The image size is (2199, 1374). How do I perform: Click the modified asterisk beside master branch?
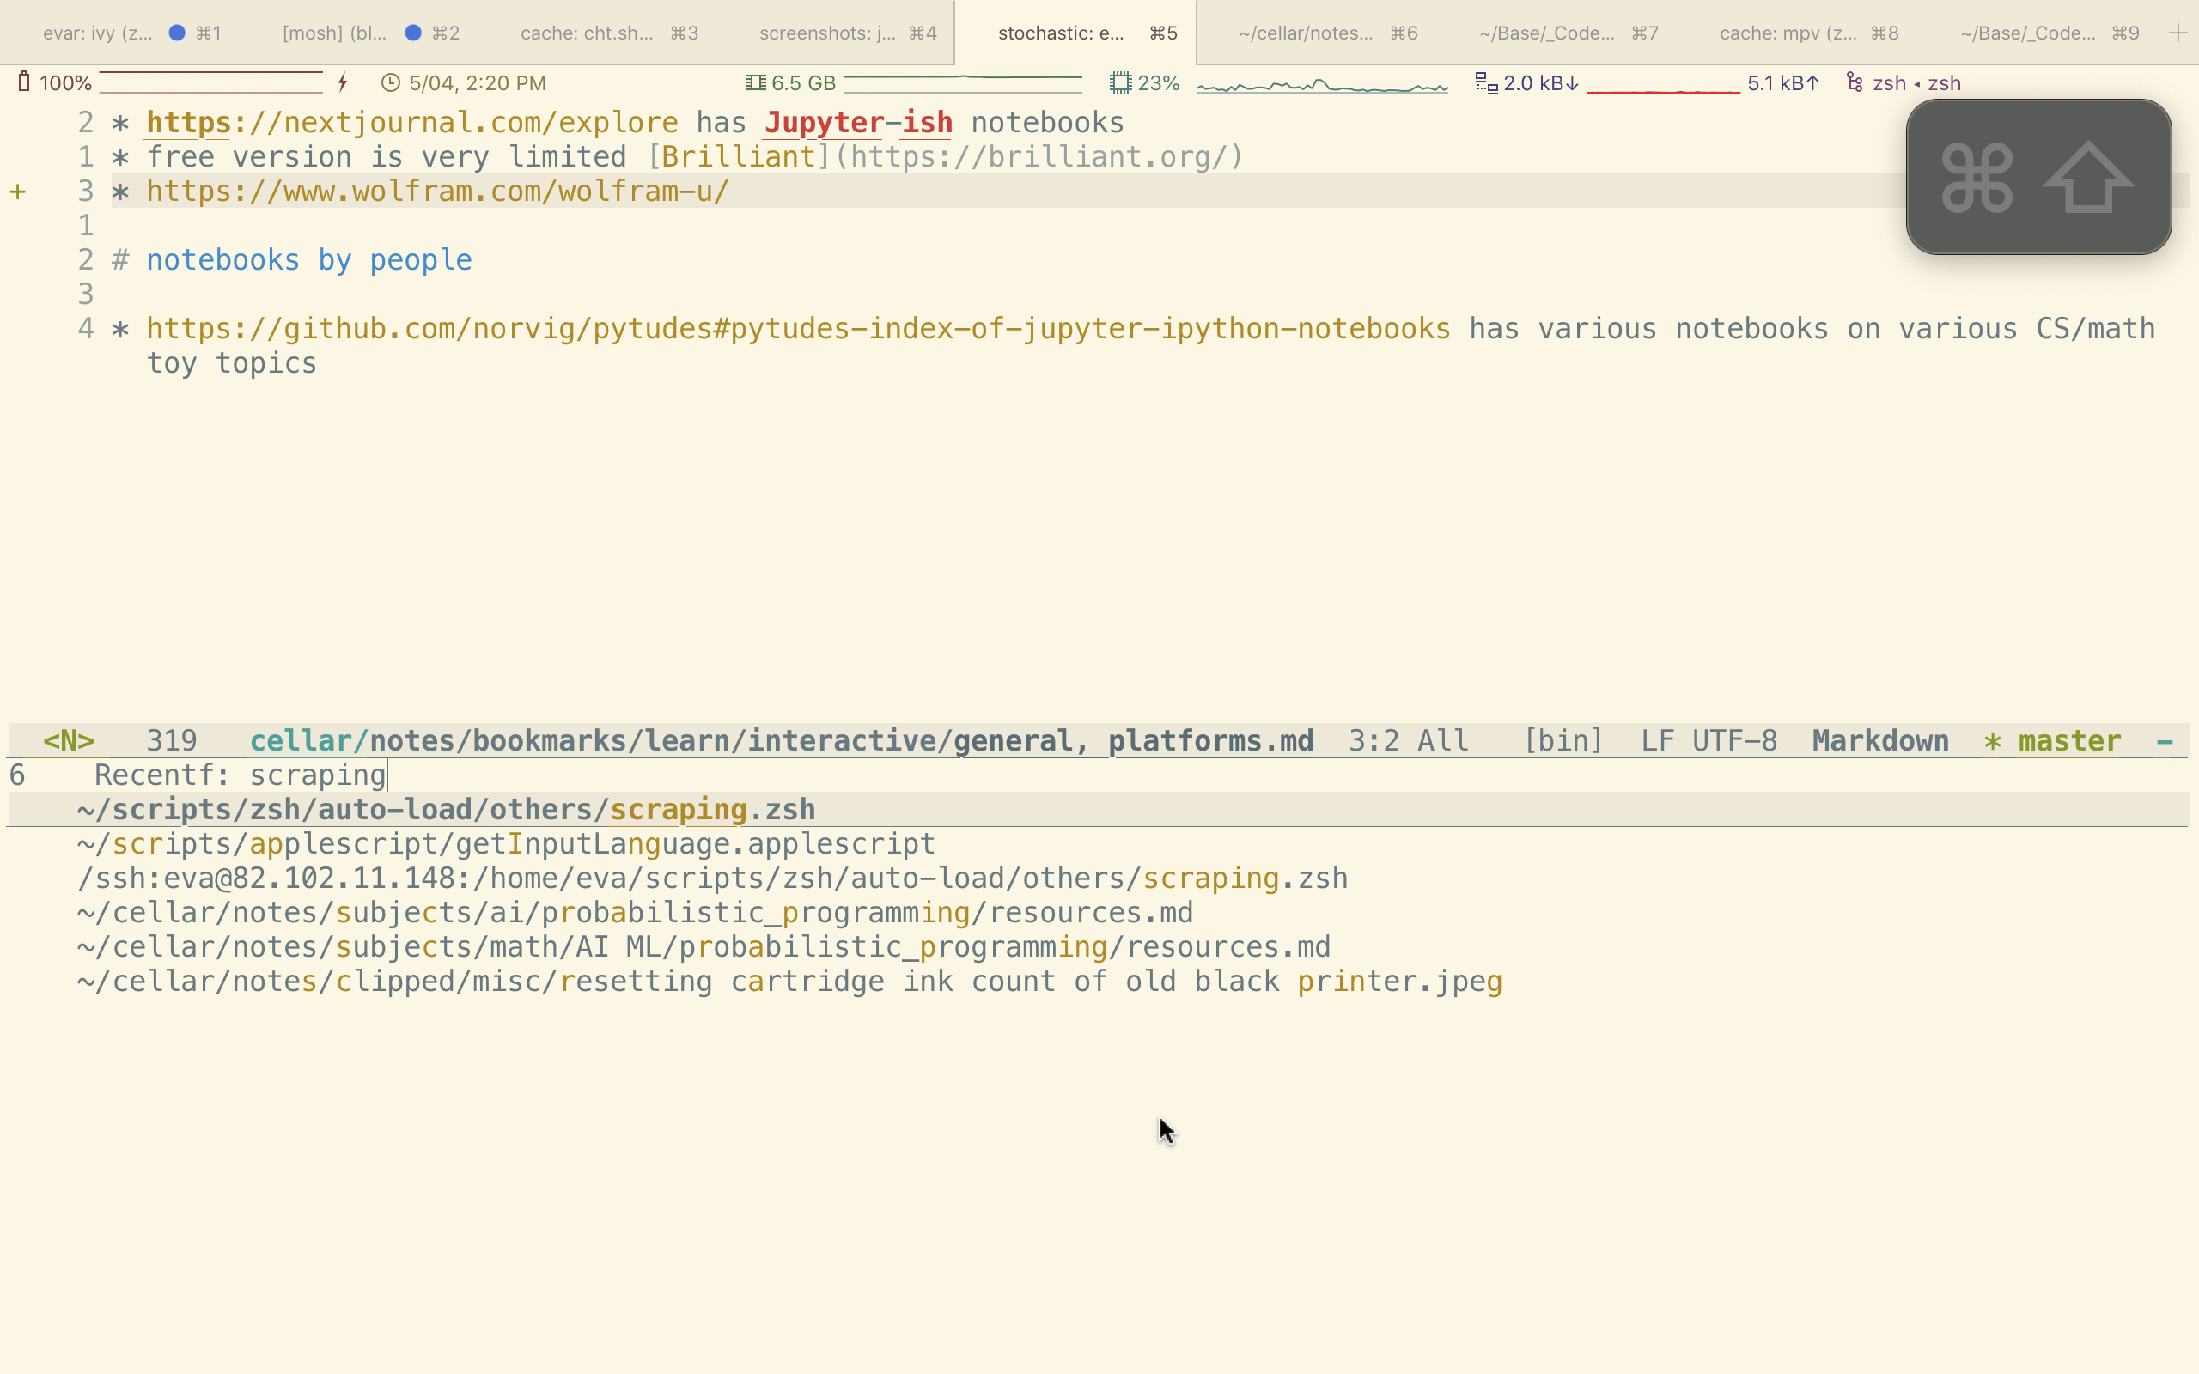1992,740
